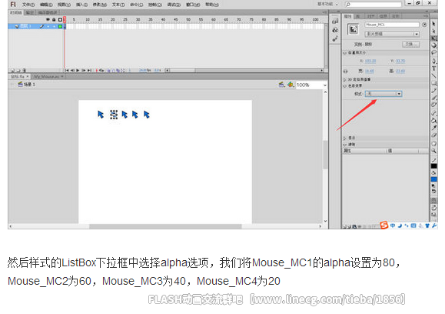Image resolution: width=445 pixels, height=314 pixels.
Task: Open the color effect Style dropdown
Action: click(384, 93)
